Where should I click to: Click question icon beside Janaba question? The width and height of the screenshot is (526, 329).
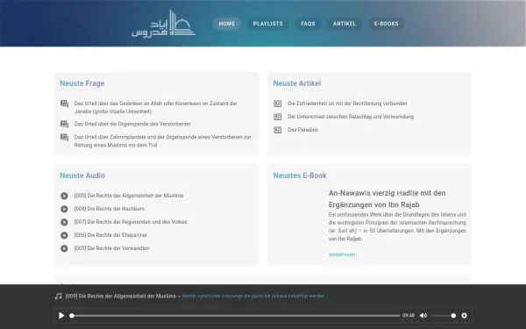(x=64, y=104)
